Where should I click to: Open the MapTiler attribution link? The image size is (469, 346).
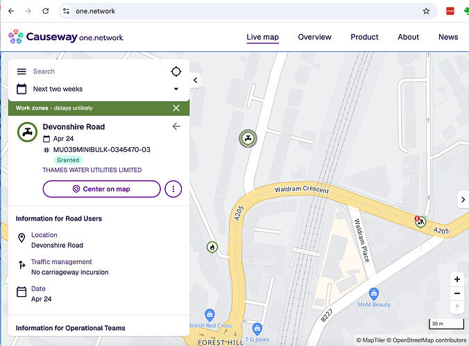click(370, 340)
